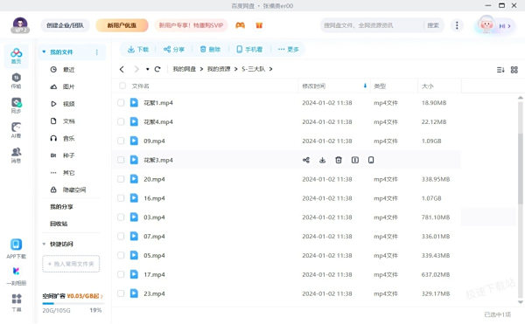525x324 pixels.
Task: Click the 分享 share toolbar button
Action: (174, 50)
